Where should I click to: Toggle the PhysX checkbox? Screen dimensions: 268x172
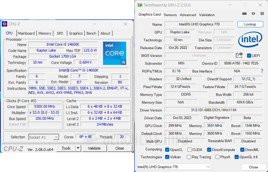217,157
